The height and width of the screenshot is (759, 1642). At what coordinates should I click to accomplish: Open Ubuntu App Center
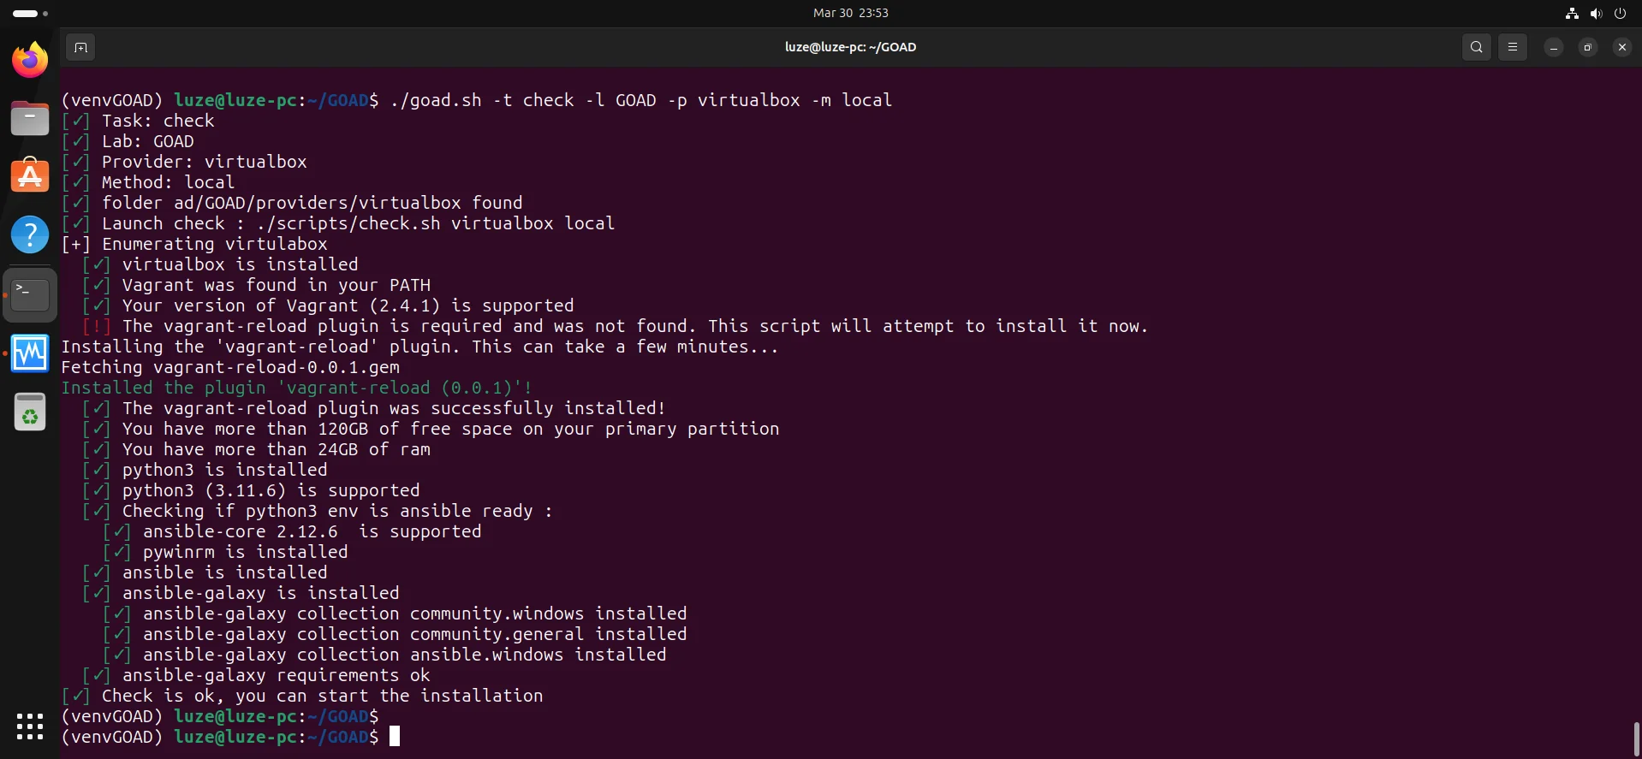(x=30, y=176)
